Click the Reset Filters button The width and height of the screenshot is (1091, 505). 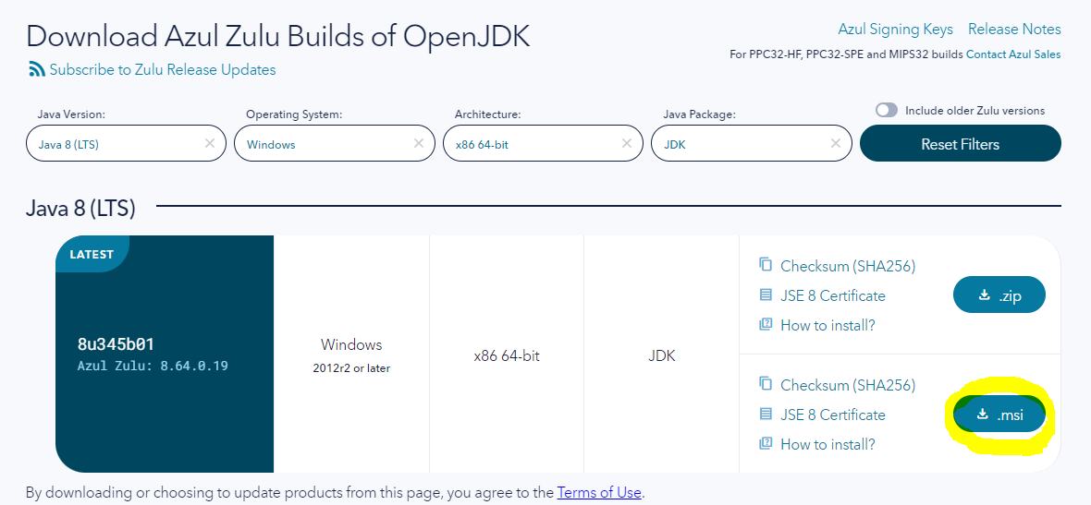pos(961,144)
